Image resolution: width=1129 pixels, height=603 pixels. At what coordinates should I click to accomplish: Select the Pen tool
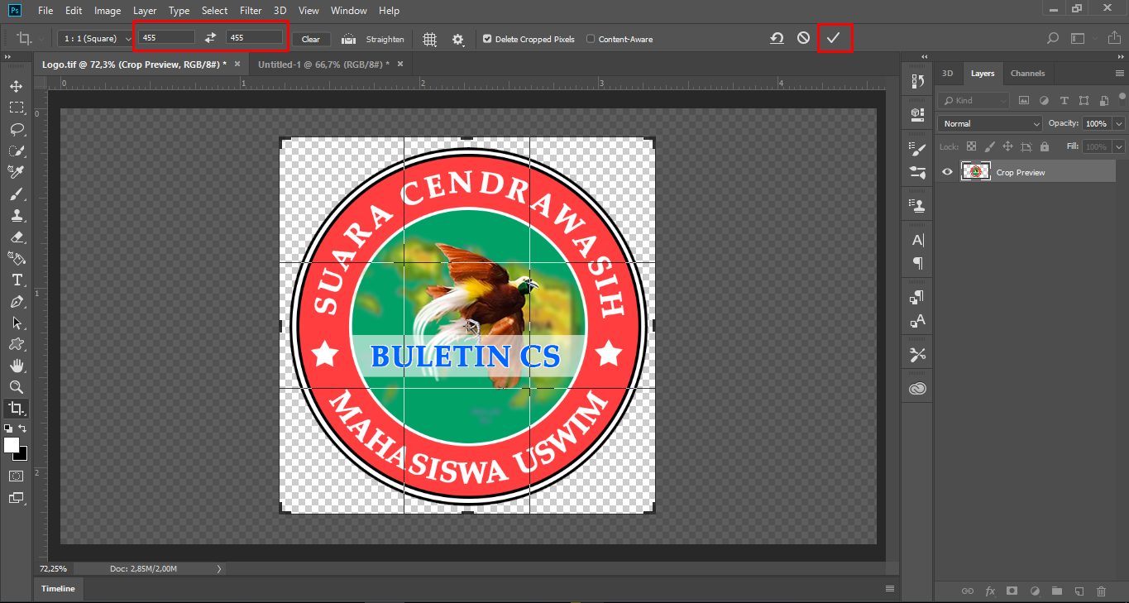click(x=16, y=302)
